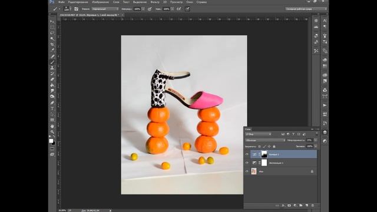The height and width of the screenshot is (212, 377).
Task: Toggle lock position icon
Action: click(269, 147)
